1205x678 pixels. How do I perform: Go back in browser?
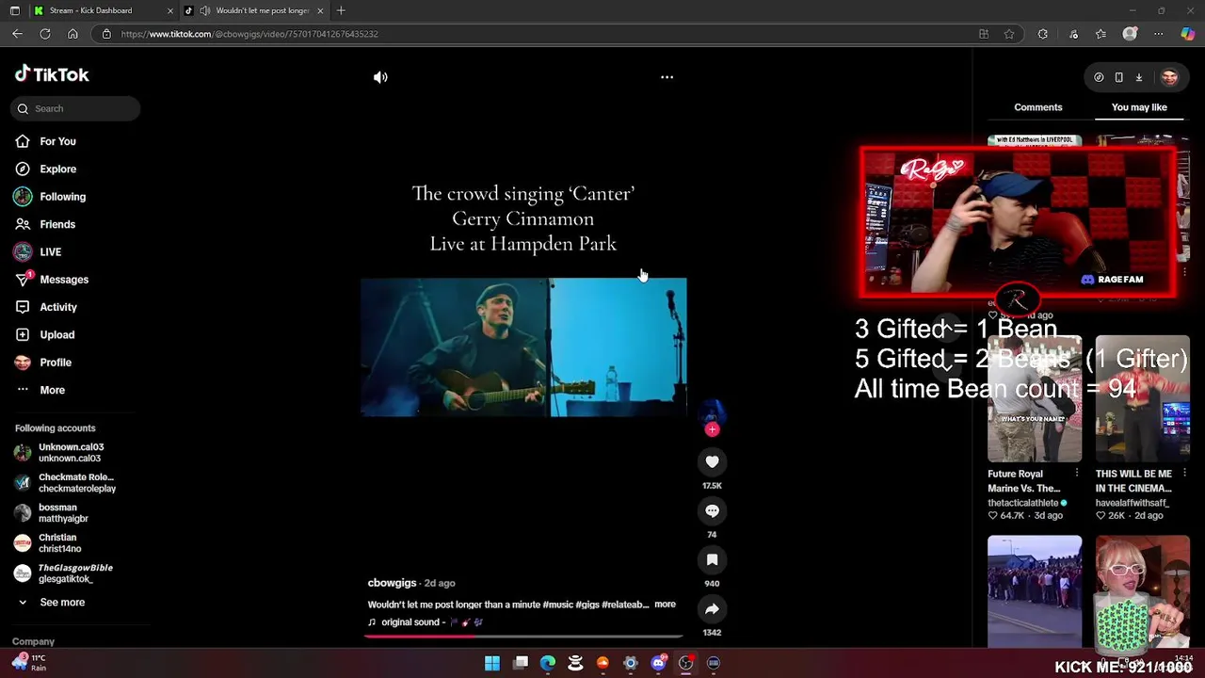tap(17, 34)
